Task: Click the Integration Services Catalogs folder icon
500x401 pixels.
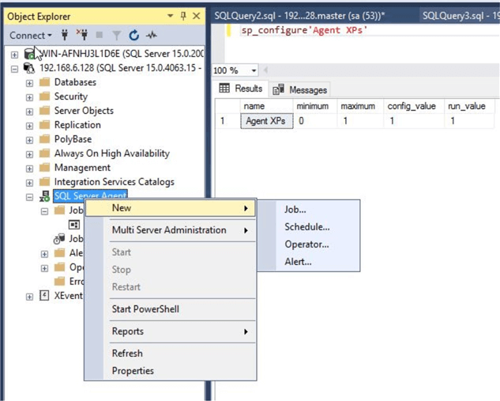Action: [45, 182]
